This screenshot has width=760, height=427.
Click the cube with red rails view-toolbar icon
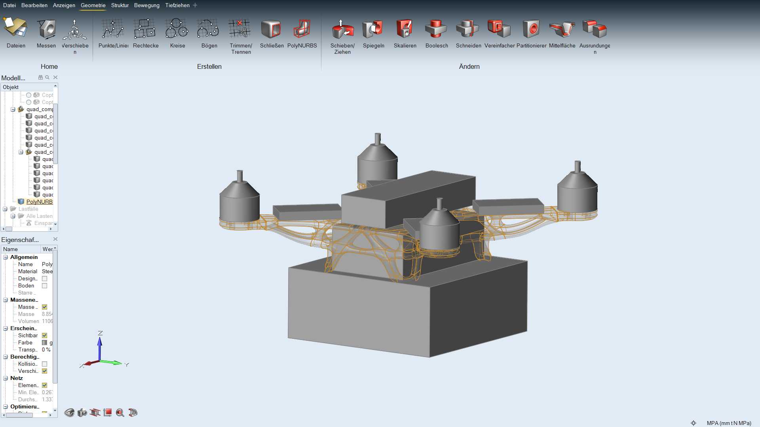[x=95, y=413]
